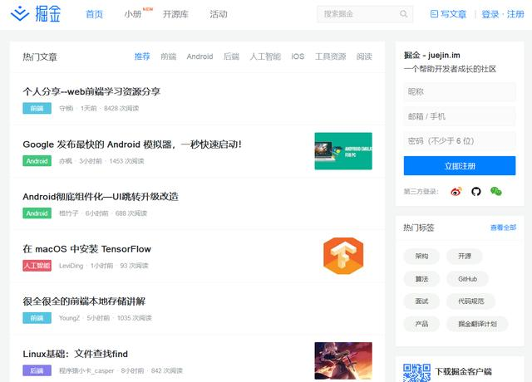Screen dimensions: 532x382
Task: Select the iOS category tab
Action: click(x=298, y=56)
